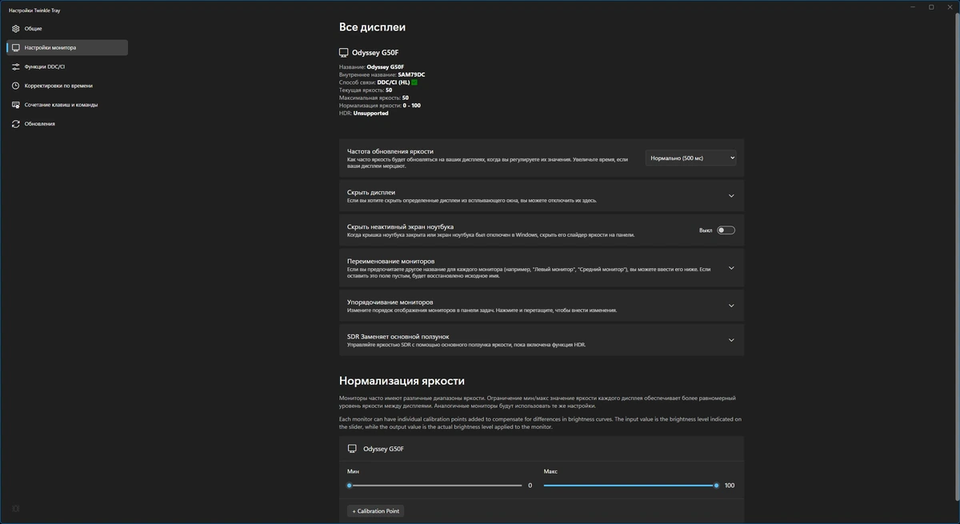This screenshot has height=524, width=960.
Task: Minimize the Twinkle Tray settings window
Action: click(914, 6)
